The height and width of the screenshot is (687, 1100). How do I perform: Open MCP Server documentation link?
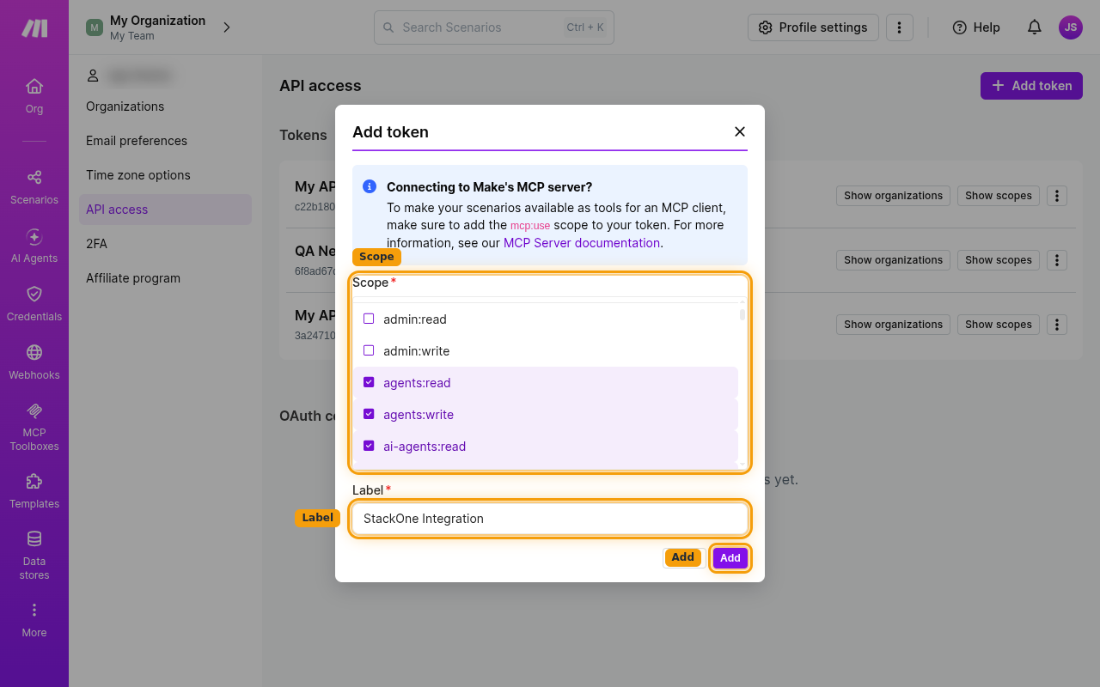[x=582, y=243]
